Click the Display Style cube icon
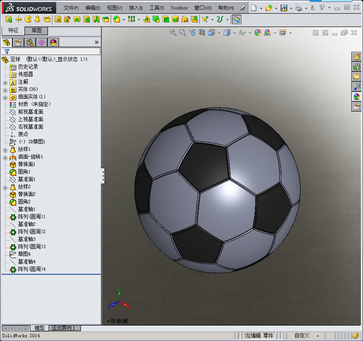363x341 pixels. [227, 32]
